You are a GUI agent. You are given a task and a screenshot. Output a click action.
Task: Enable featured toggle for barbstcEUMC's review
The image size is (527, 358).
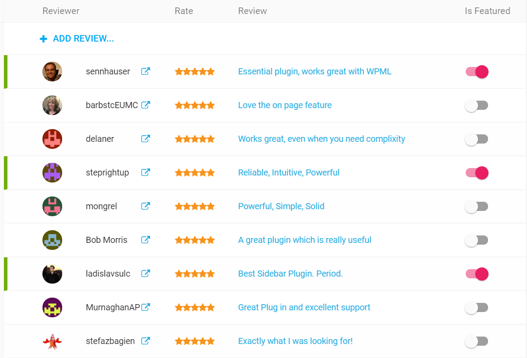point(477,105)
